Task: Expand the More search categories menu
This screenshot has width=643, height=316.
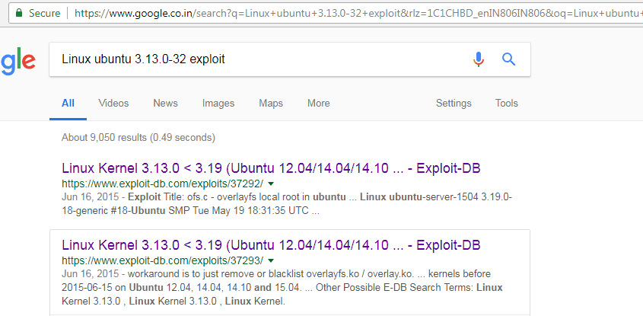Action: point(319,104)
